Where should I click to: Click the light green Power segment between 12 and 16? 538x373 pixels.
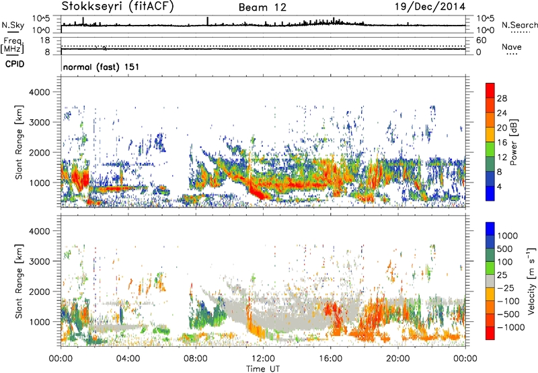(490, 149)
